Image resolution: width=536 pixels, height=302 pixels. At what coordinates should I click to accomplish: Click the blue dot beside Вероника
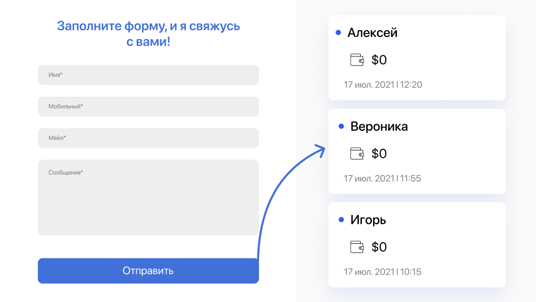coord(341,126)
